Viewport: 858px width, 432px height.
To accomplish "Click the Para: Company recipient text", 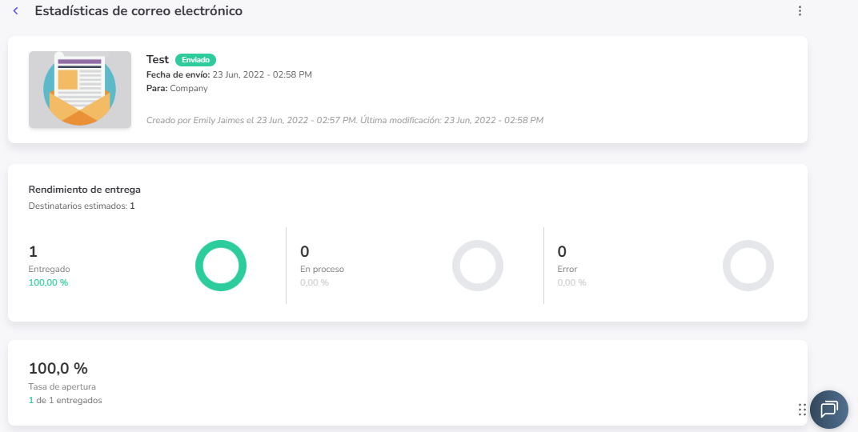I will coord(177,89).
